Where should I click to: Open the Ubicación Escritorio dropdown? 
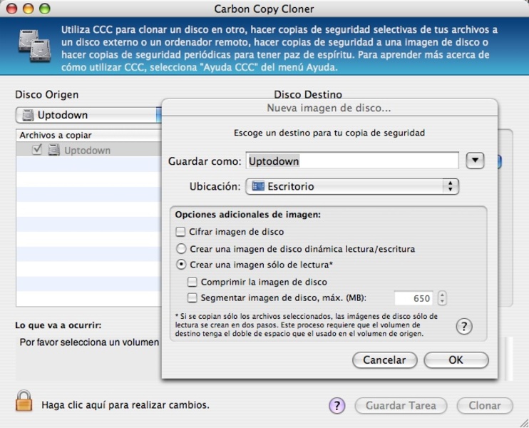(352, 186)
